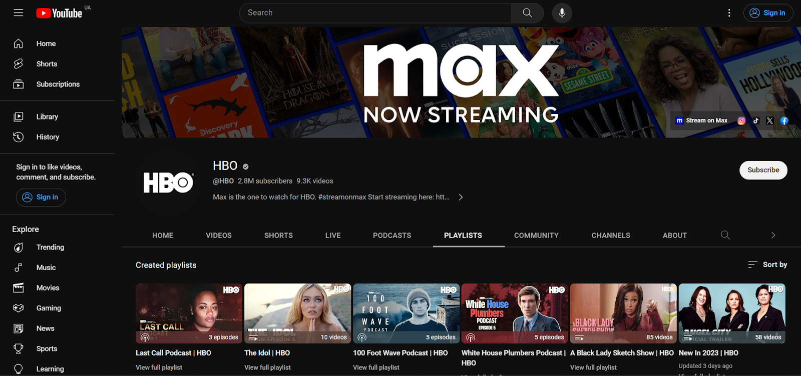Open the Sort by dropdown

tap(767, 264)
